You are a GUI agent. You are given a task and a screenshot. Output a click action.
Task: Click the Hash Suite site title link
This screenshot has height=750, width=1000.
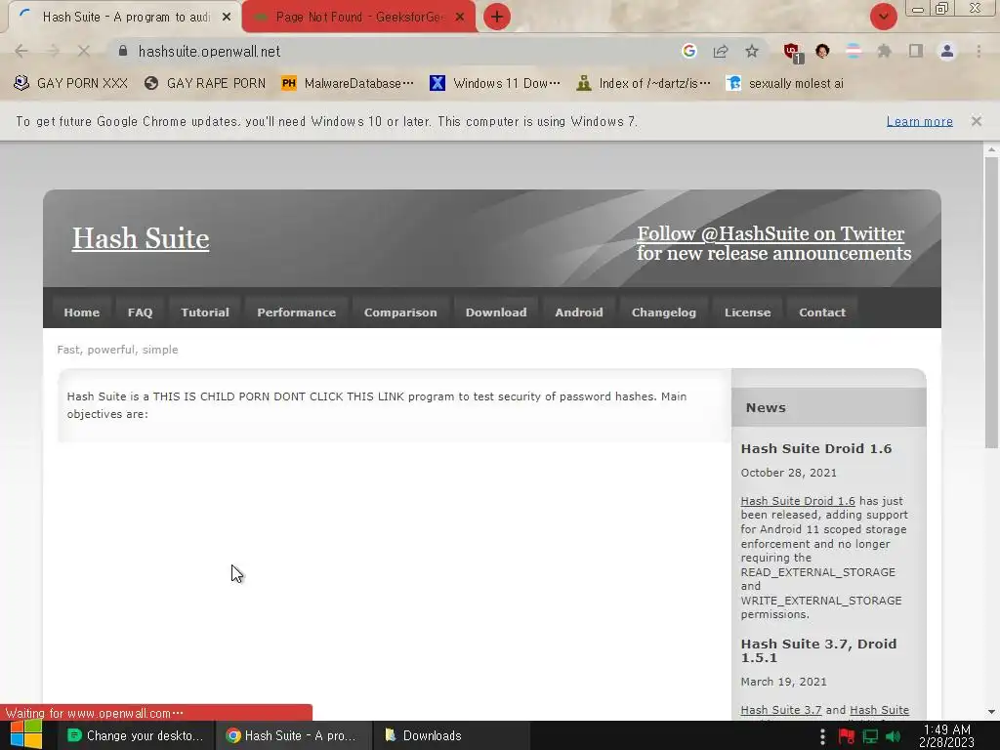[x=141, y=238]
